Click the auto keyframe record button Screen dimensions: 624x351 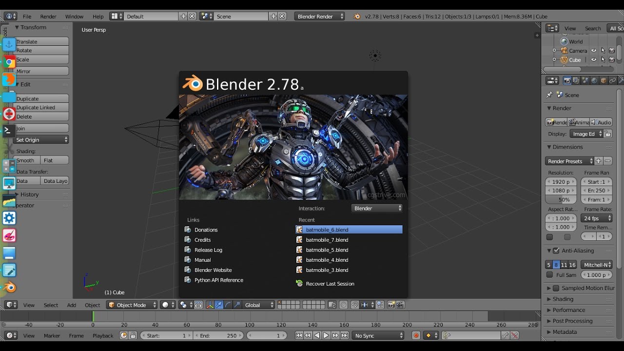pyautogui.click(x=416, y=335)
